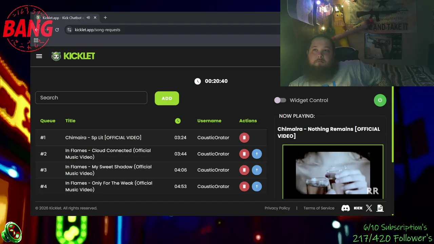Click duration 03:24 in row #1

[180, 138]
